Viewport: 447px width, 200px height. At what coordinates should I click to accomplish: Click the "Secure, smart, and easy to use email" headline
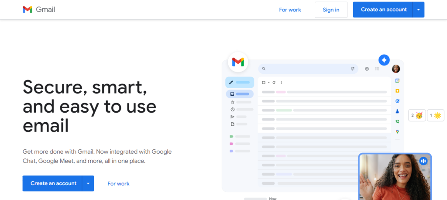pyautogui.click(x=89, y=106)
